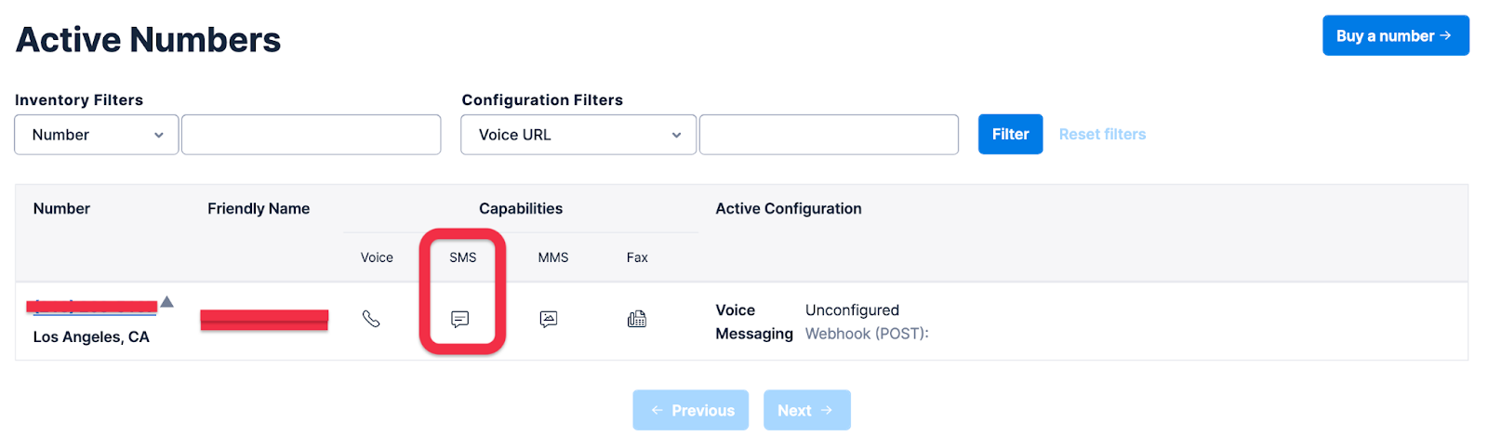Go to the Previous page
Screen dimensions: 1488x448
click(691, 410)
